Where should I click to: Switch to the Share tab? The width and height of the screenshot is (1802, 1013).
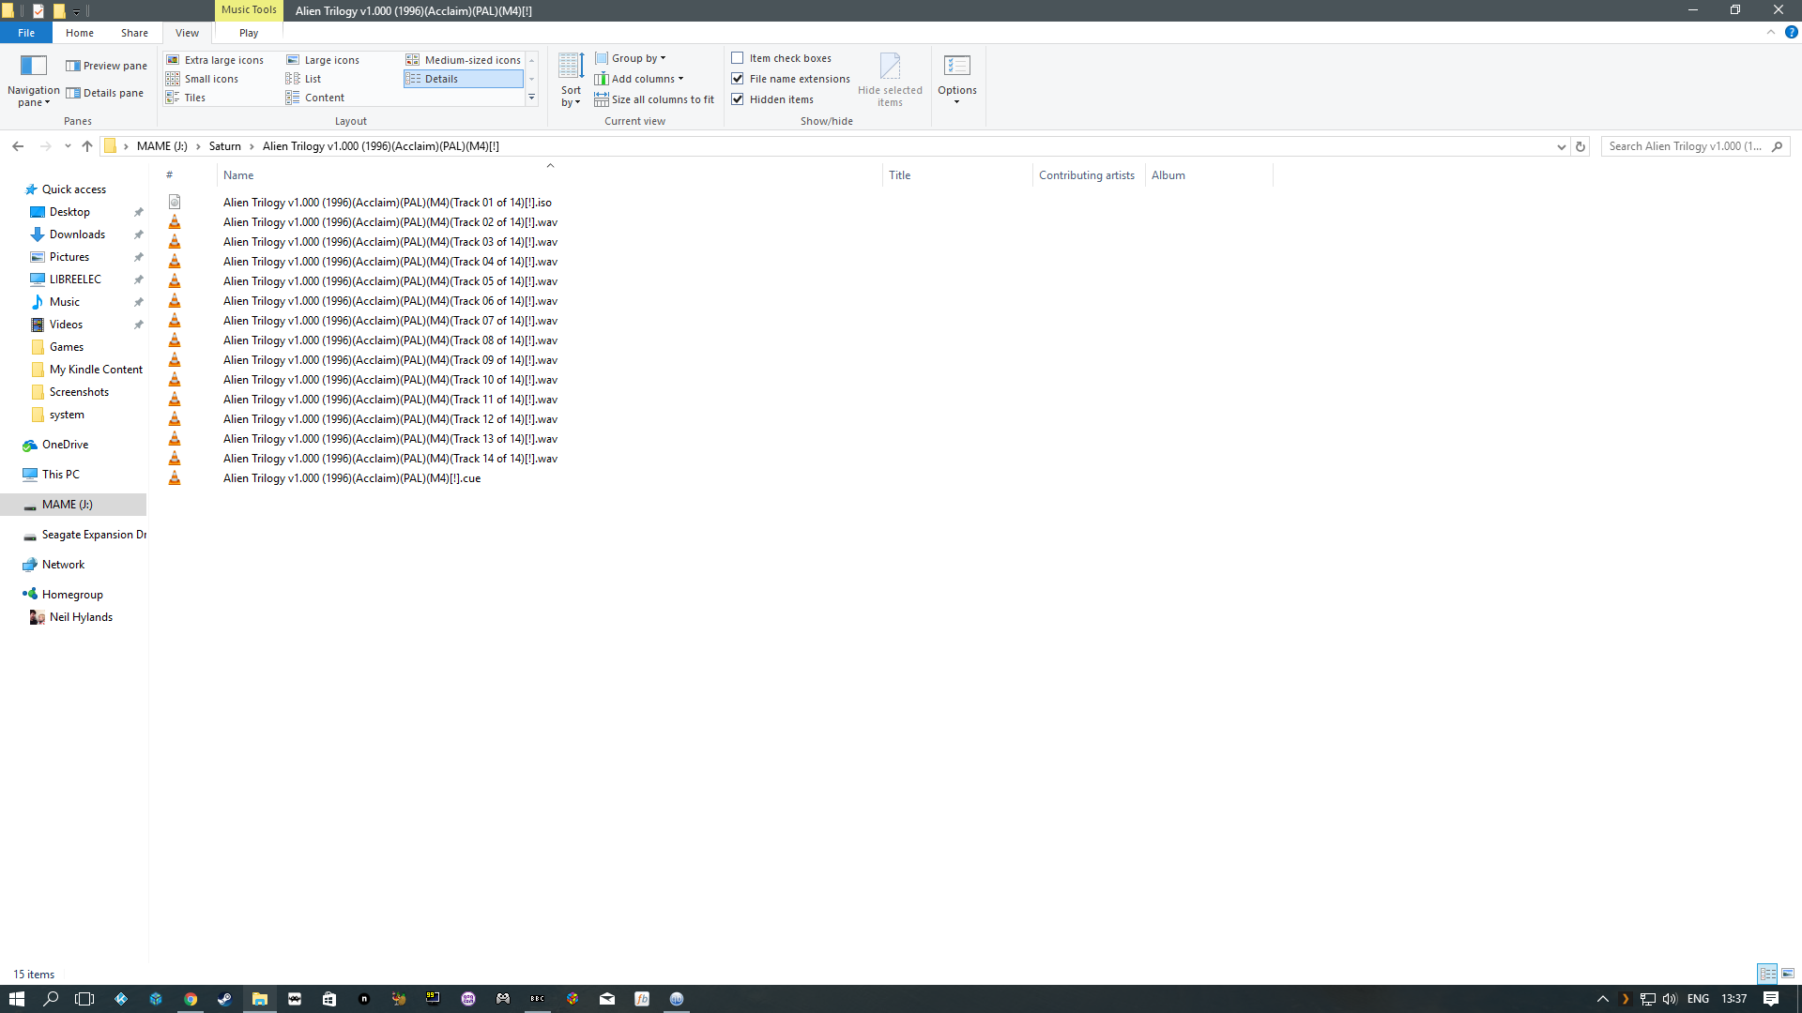click(x=134, y=33)
